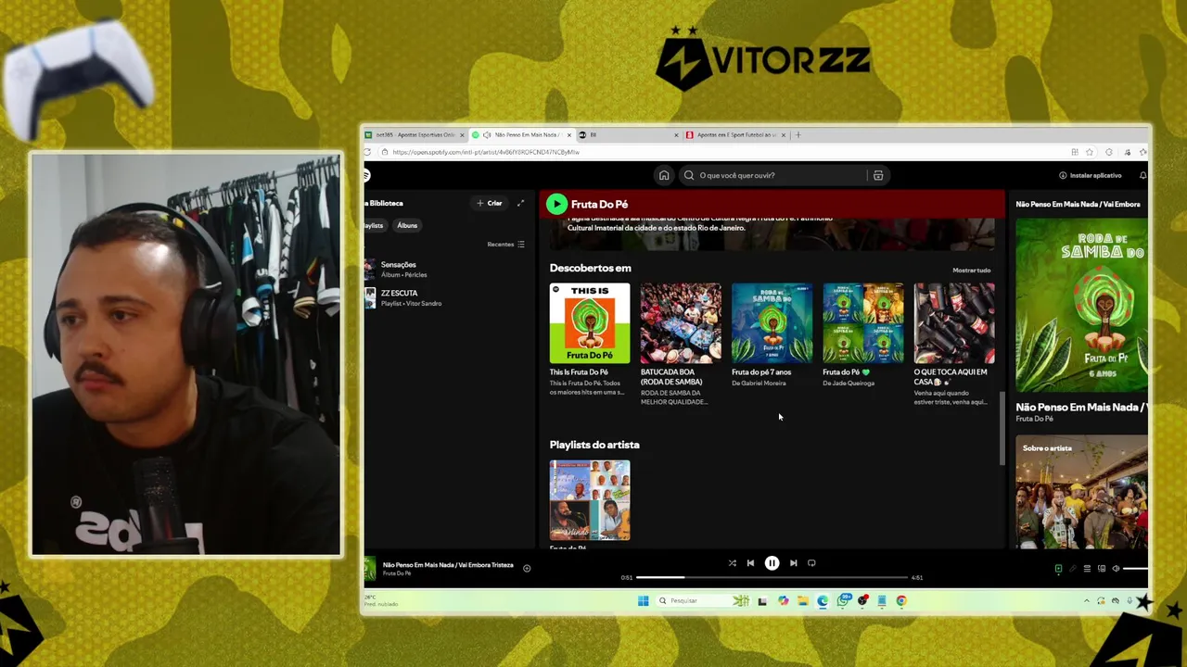Mute with the volume speaker icon

pos(1116,569)
